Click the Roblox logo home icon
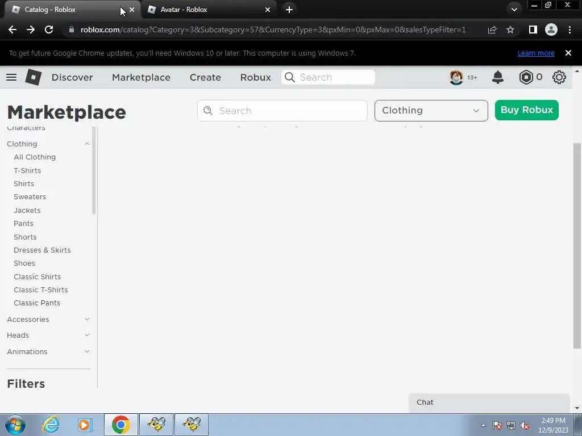The width and height of the screenshot is (582, 436). pos(34,77)
